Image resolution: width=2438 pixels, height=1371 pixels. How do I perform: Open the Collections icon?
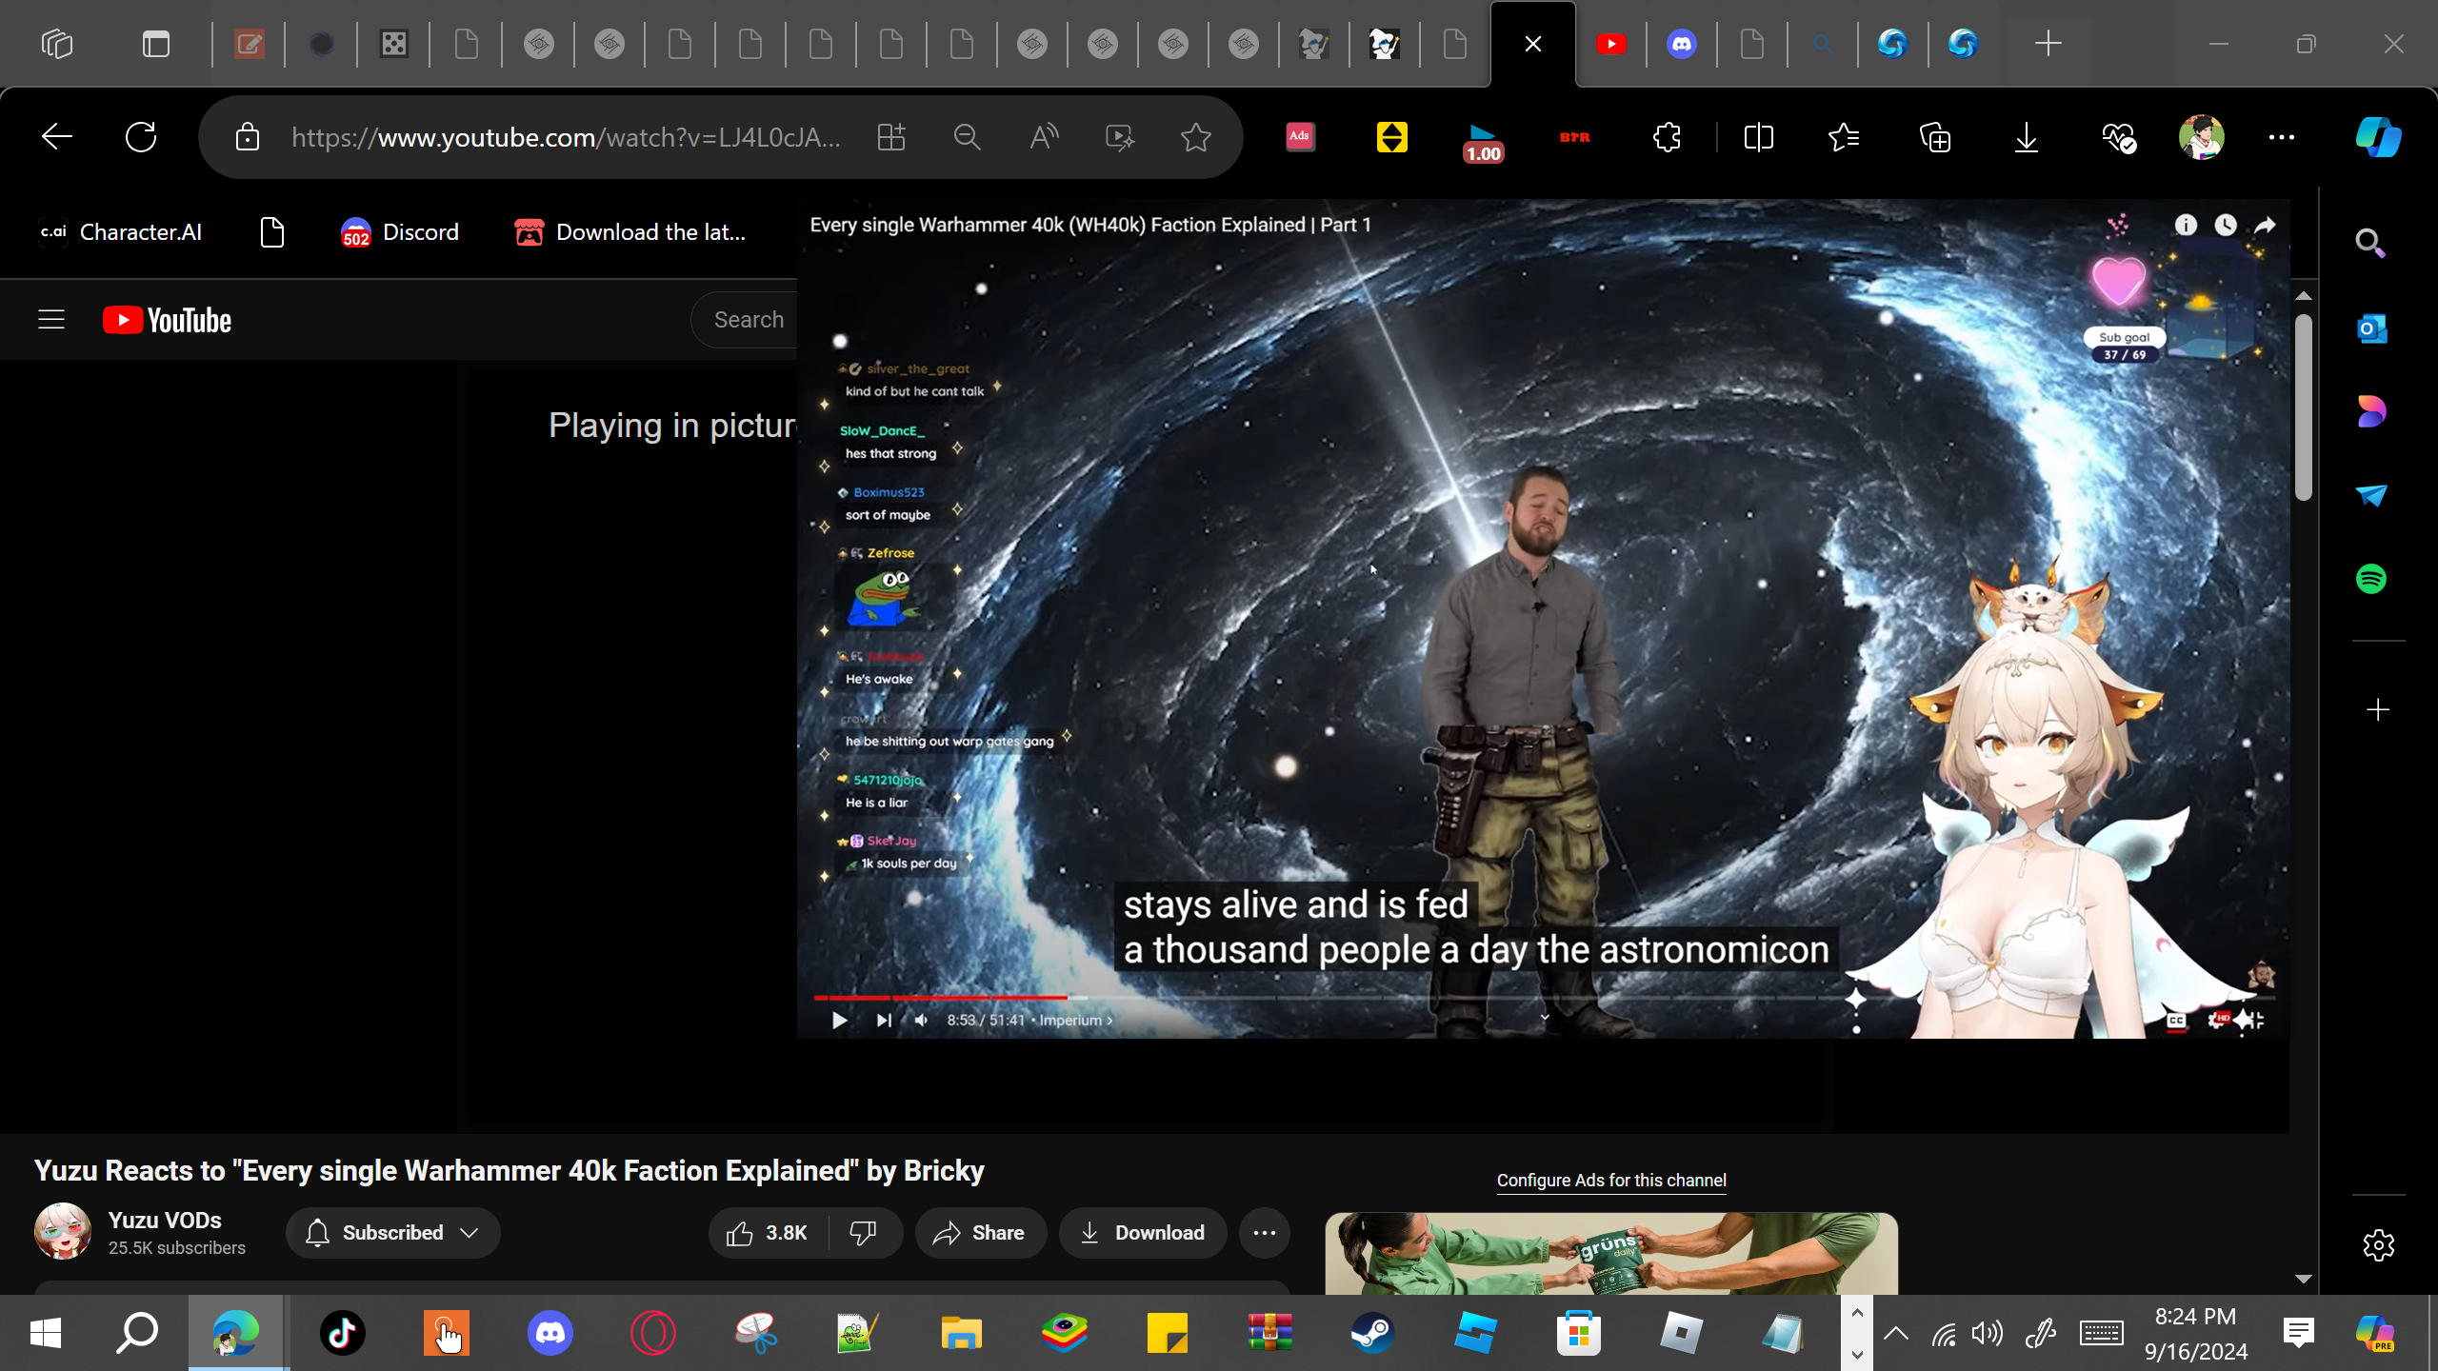[x=1935, y=137]
